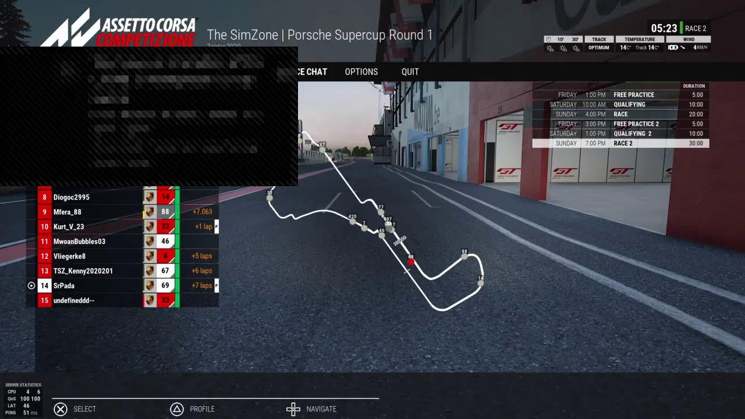Click the Assetto Corsa Competizione logo
The image size is (745, 419).
pos(119,27)
